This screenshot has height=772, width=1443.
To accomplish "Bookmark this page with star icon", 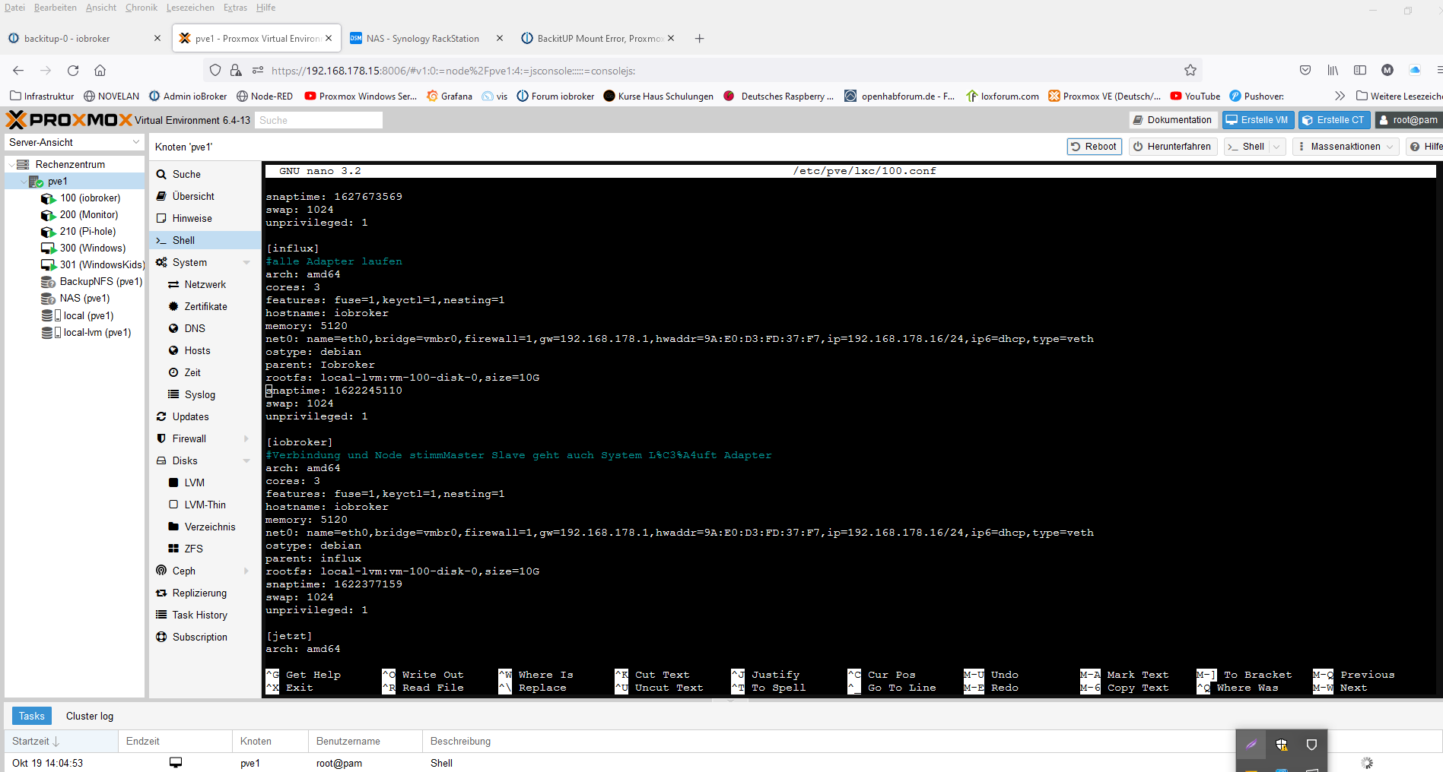I will click(1190, 70).
